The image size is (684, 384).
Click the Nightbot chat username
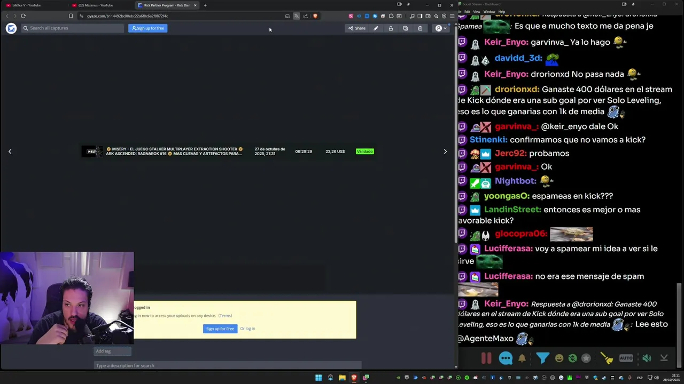tap(515, 181)
